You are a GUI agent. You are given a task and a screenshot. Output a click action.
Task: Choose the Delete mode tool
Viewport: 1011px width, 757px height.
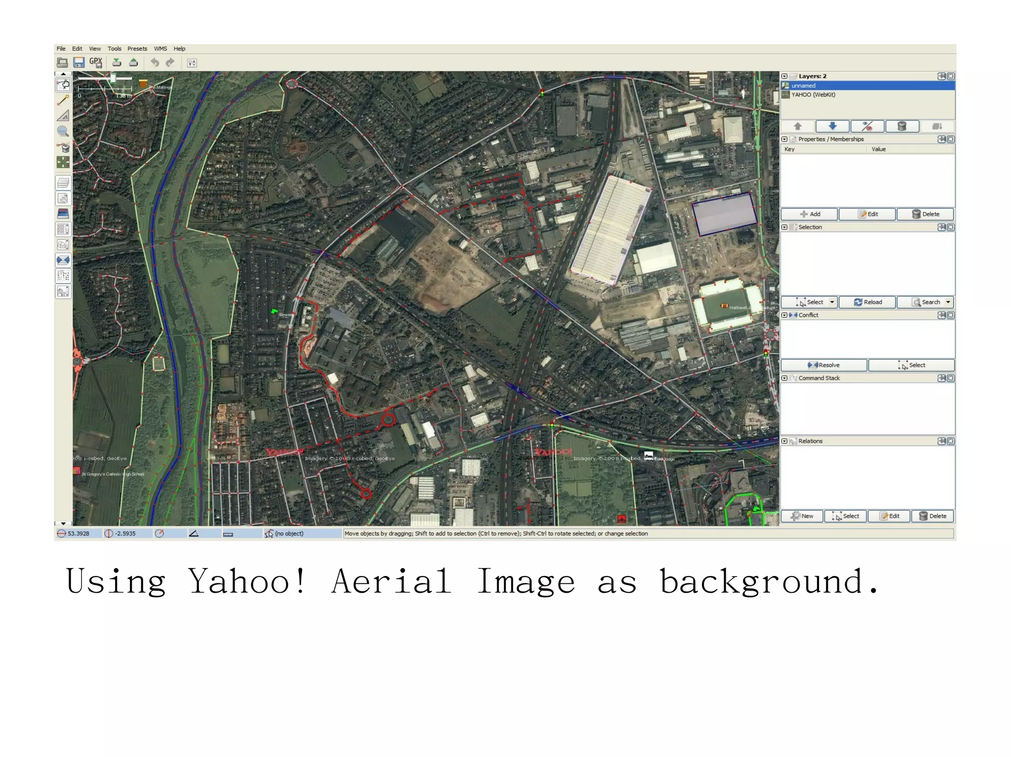pyautogui.click(x=63, y=147)
